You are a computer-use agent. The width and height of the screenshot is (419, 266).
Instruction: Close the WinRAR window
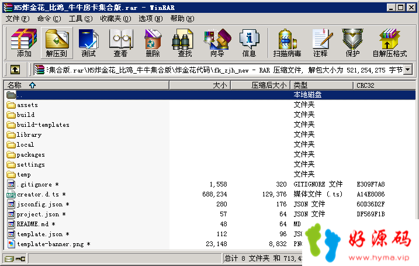click(411, 8)
